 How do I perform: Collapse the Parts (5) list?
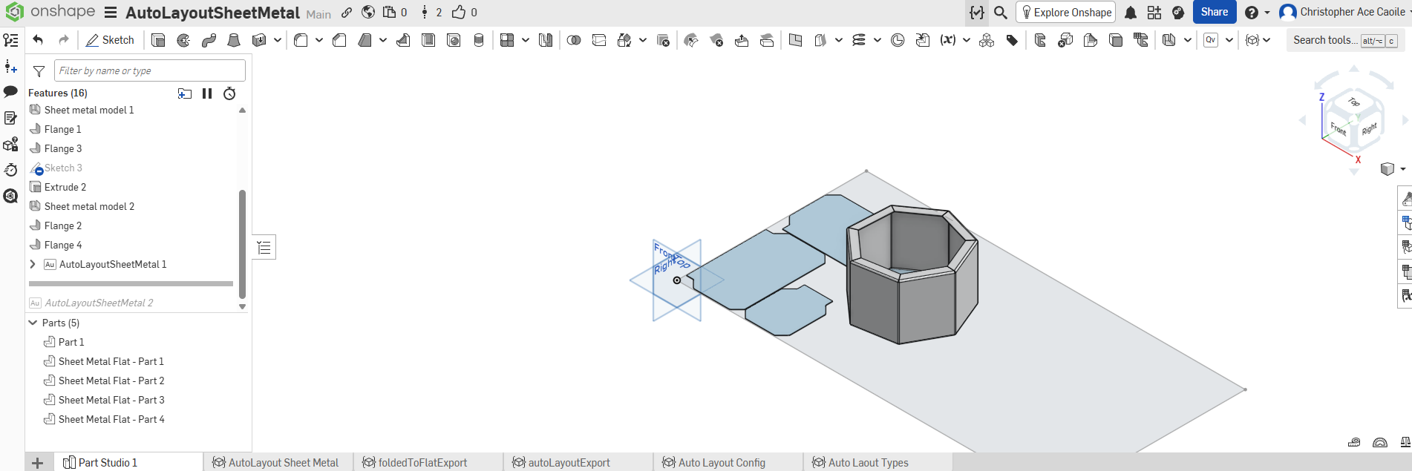[x=33, y=323]
